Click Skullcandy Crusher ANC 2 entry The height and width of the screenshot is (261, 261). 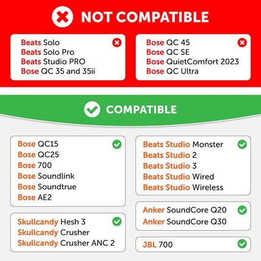[x=66, y=243]
